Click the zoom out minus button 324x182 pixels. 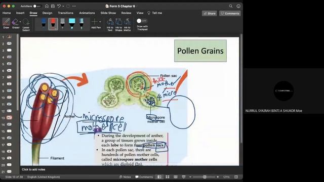click(190, 177)
